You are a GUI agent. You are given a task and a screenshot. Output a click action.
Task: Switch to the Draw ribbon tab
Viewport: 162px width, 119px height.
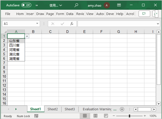(40, 14)
